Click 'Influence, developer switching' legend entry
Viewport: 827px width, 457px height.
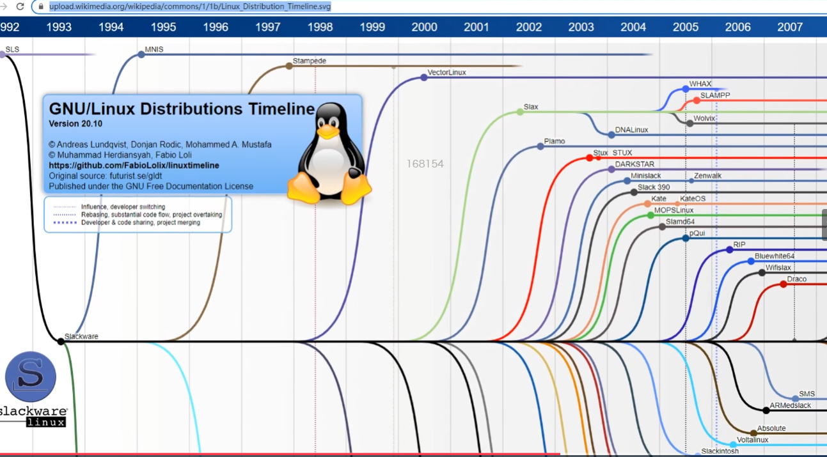123,207
